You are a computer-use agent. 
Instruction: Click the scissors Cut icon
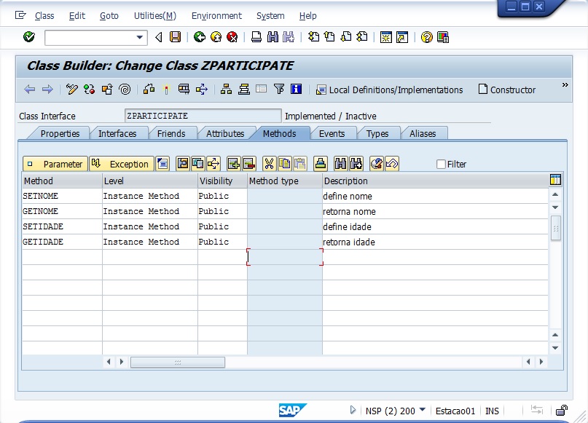[269, 164]
